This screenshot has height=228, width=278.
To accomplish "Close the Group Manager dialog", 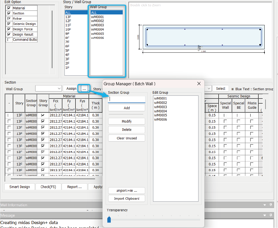I will [x=199, y=84].
